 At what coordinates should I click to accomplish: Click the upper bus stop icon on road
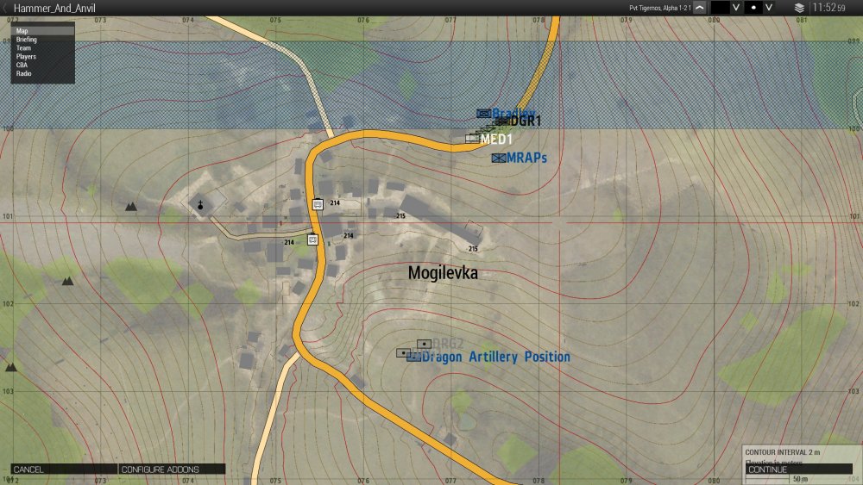(x=317, y=203)
